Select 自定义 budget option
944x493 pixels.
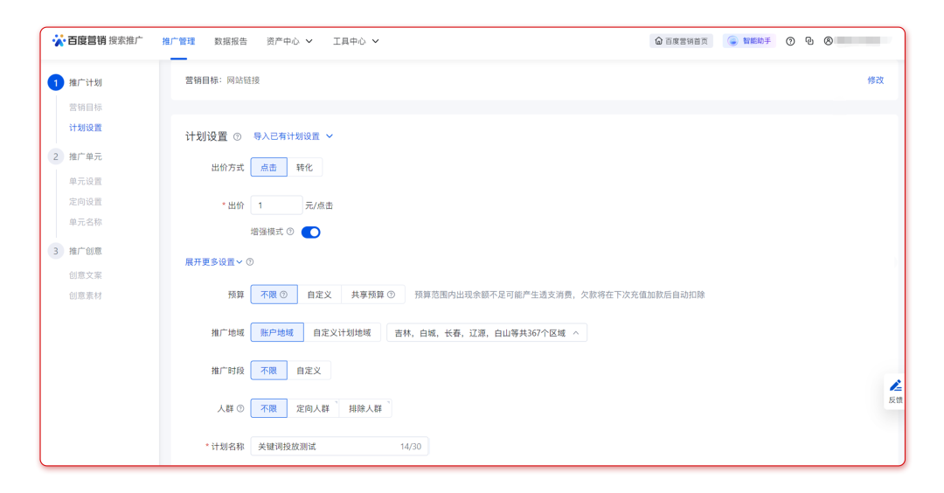[319, 295]
